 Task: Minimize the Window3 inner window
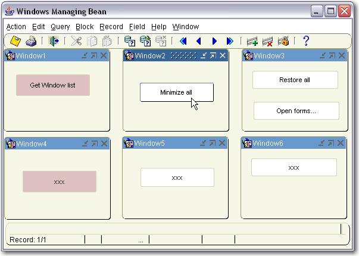point(323,55)
